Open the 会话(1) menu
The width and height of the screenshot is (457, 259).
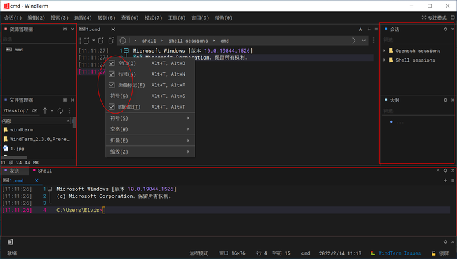coord(13,18)
